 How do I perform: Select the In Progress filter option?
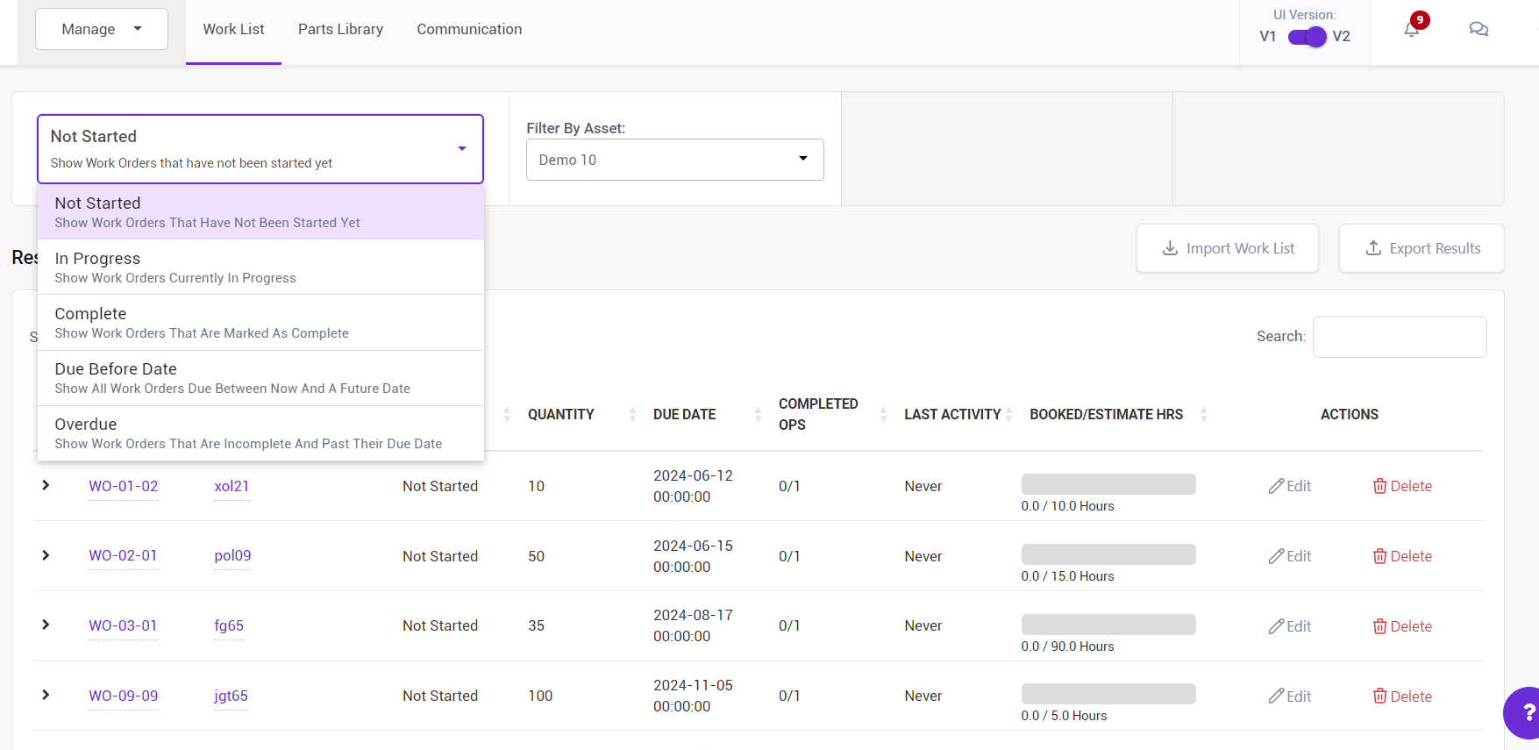pos(260,267)
